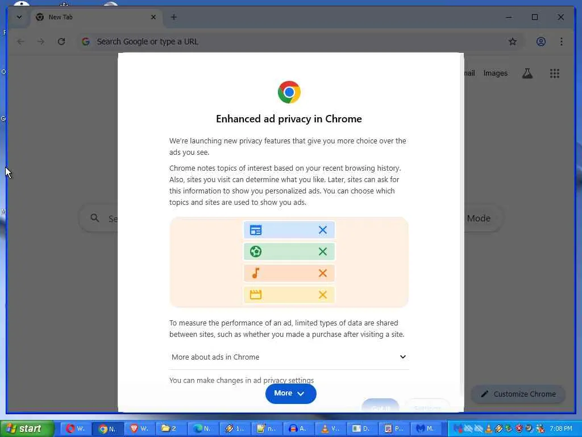Click the More button in the dialog
Screen dimensions: 582x437
point(290,393)
